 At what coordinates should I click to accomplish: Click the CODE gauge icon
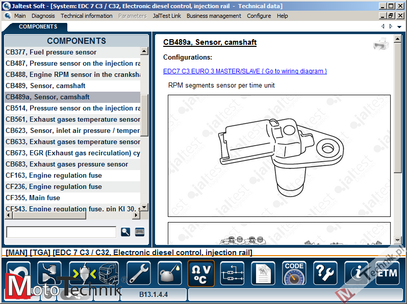tap(294, 273)
